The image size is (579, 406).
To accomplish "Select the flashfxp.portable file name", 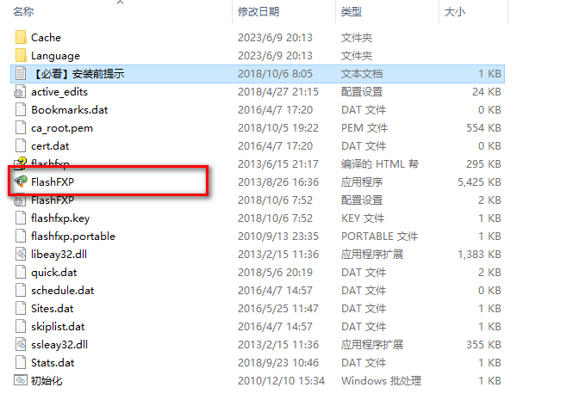I will [73, 237].
